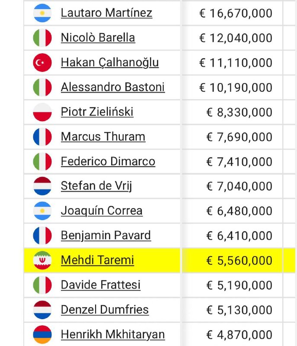This screenshot has width=297, height=346.
Task: Select the € 8,330,000 salary cell
Action: click(233, 112)
